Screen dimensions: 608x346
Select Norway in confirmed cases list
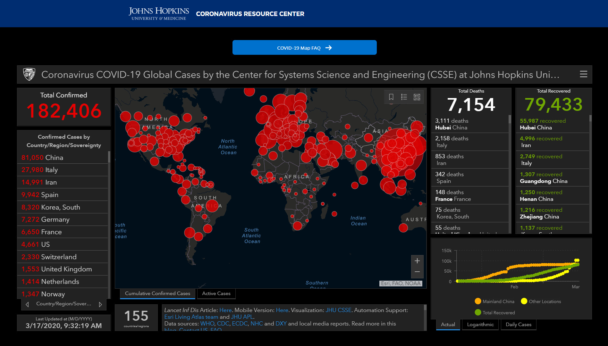tap(63, 294)
